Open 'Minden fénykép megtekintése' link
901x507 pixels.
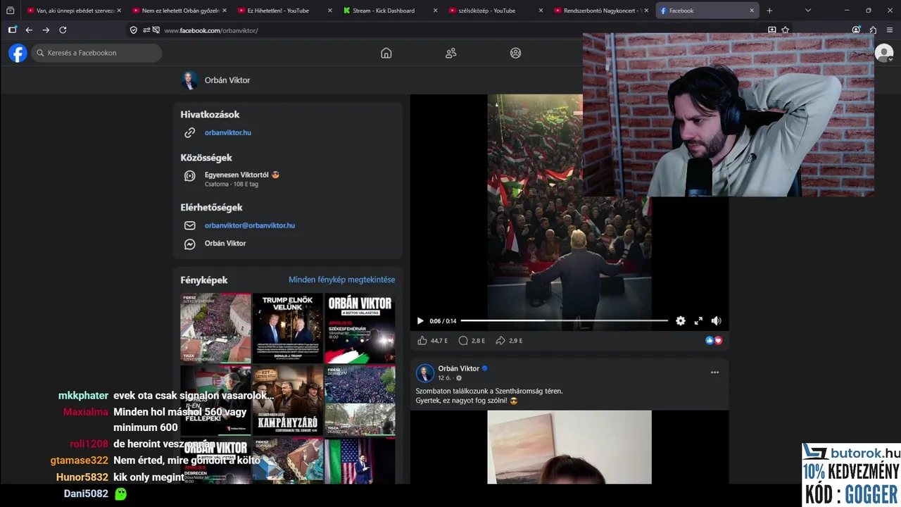click(x=341, y=280)
